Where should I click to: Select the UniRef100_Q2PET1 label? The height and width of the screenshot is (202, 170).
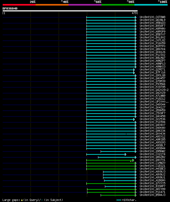click(x=152, y=69)
